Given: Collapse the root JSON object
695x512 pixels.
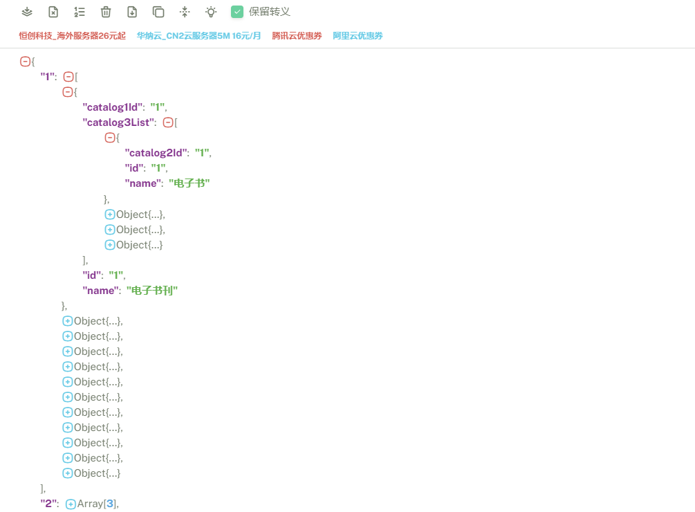Looking at the screenshot, I should [26, 62].
